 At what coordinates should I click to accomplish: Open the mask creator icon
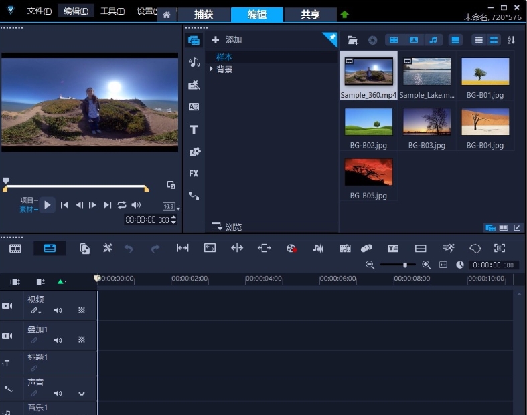pos(475,248)
